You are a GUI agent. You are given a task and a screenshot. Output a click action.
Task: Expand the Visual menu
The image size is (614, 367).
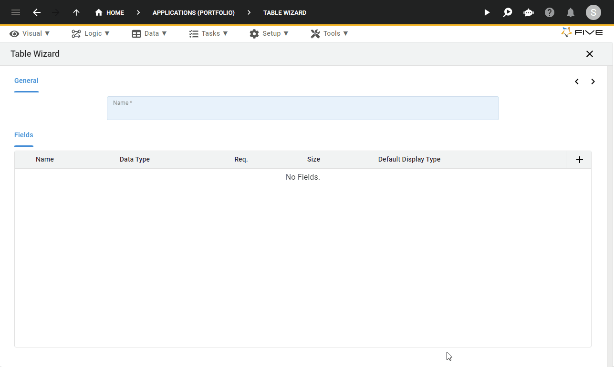pyautogui.click(x=30, y=33)
